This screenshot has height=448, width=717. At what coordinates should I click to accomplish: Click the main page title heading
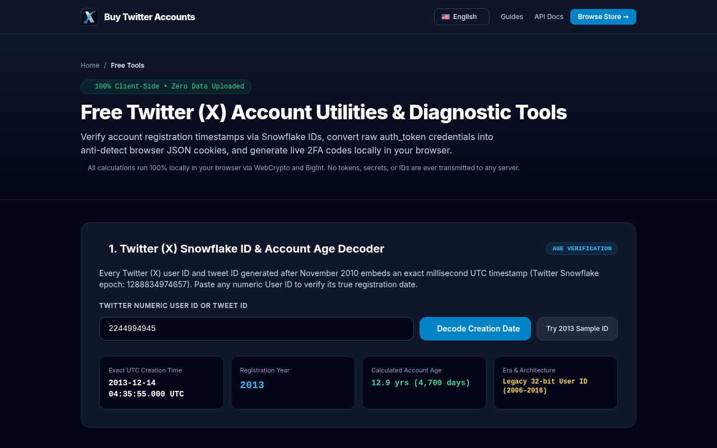point(324,113)
